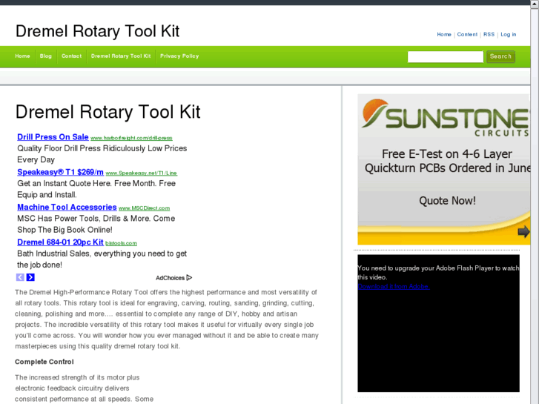Open the Drill Press On Sale ad
This screenshot has width=539, height=404.
tap(53, 137)
